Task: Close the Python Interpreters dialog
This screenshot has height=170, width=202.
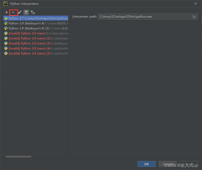Action: [x=195, y=4]
